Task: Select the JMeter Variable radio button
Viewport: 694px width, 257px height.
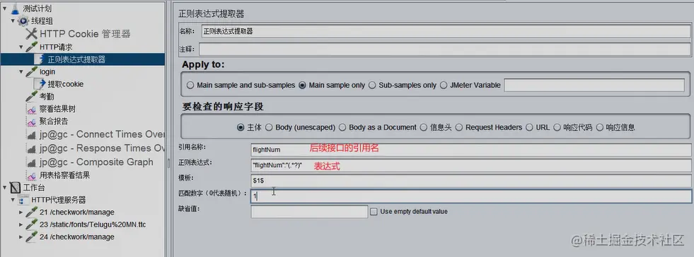Action: tap(444, 85)
